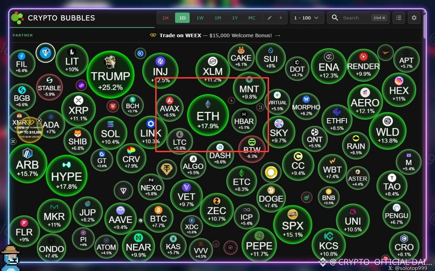Open the PEPE bubble

(x=259, y=244)
